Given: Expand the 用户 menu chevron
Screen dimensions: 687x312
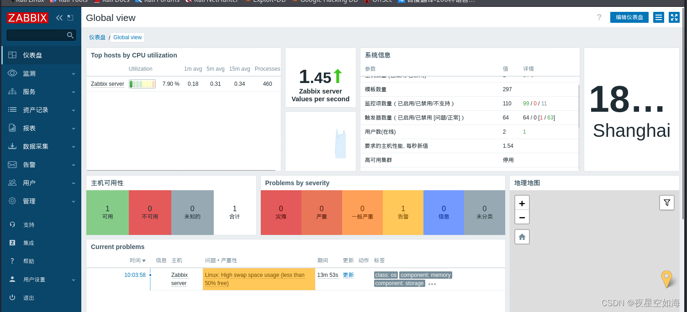Looking at the screenshot, I should point(74,183).
